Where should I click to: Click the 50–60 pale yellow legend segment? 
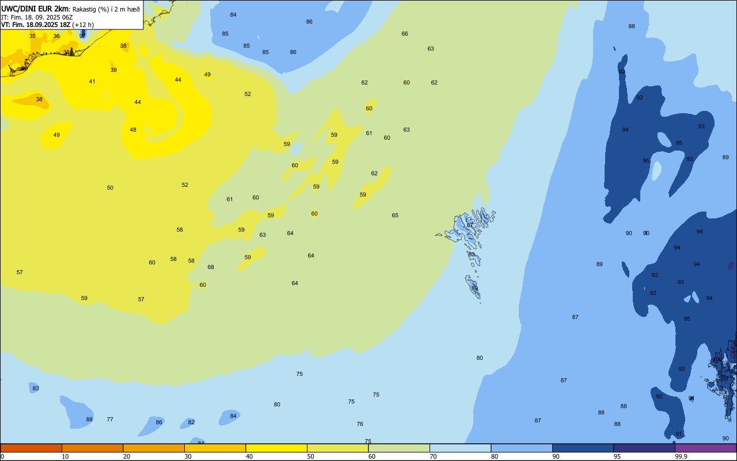tap(337, 448)
